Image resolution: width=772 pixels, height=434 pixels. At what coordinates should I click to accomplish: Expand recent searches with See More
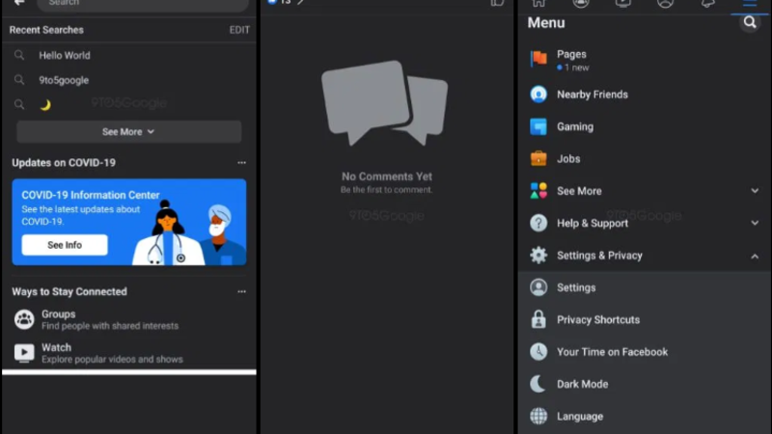[129, 132]
